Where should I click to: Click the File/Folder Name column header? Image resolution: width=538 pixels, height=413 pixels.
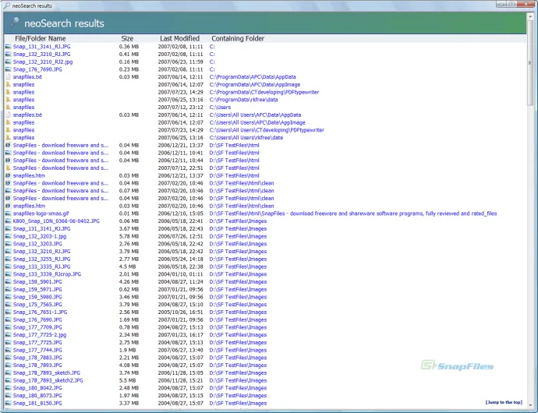click(40, 38)
